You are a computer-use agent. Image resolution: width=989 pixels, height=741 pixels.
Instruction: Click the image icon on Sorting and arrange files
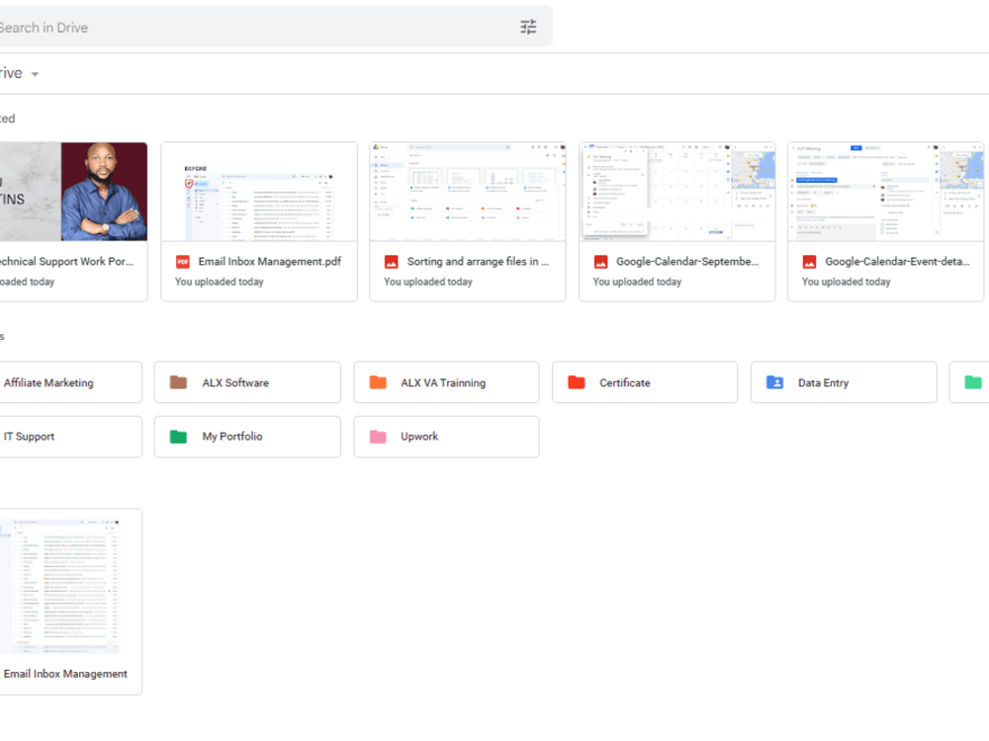click(x=390, y=262)
